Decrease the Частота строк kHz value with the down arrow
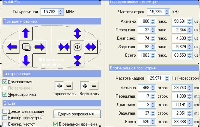 pos(167,13)
